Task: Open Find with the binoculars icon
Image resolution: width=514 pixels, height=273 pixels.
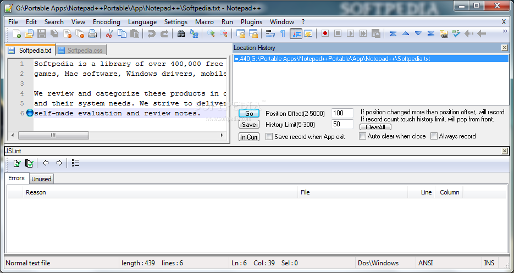Action: pyautogui.click(x=181, y=34)
